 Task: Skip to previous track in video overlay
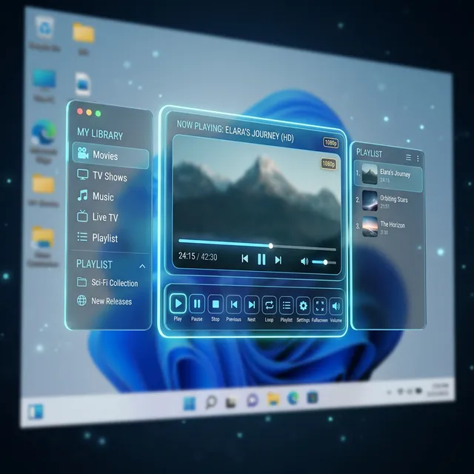point(245,258)
